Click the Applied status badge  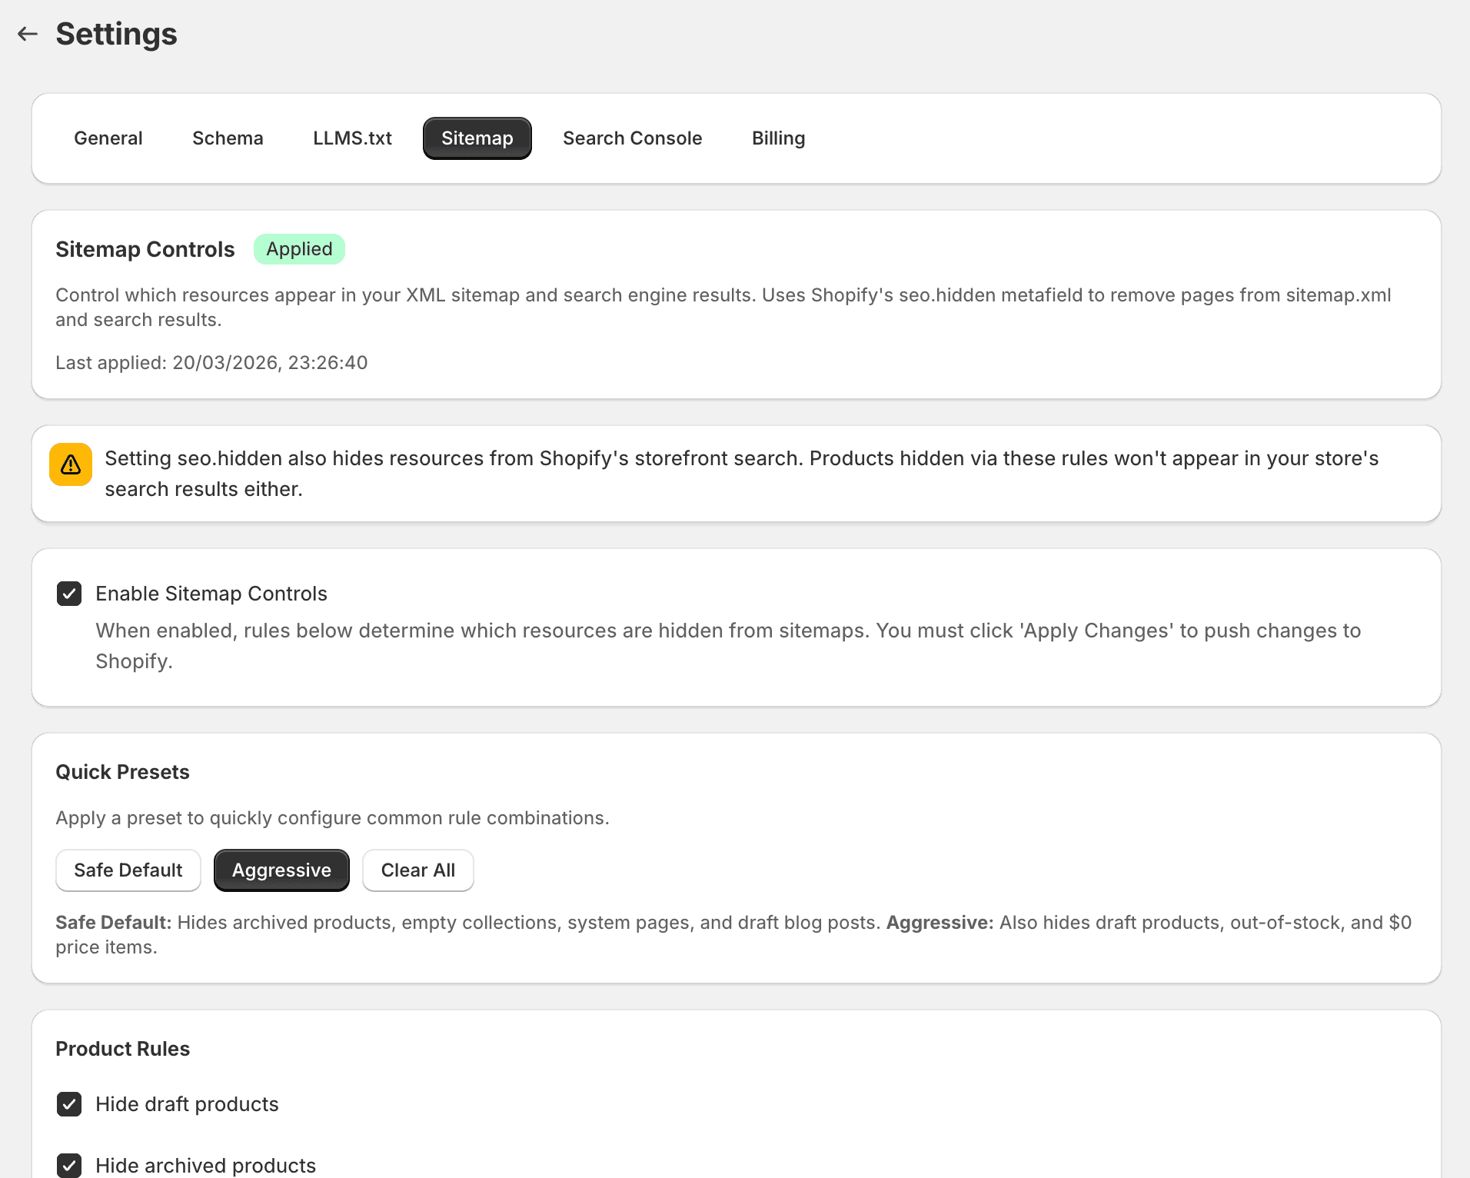click(299, 249)
